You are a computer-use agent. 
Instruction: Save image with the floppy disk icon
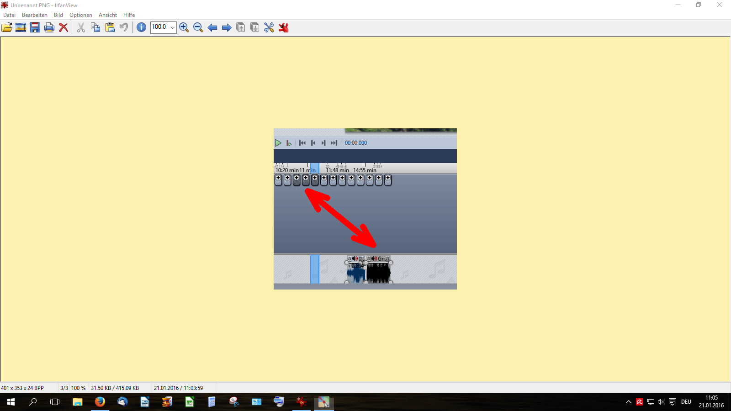35,27
